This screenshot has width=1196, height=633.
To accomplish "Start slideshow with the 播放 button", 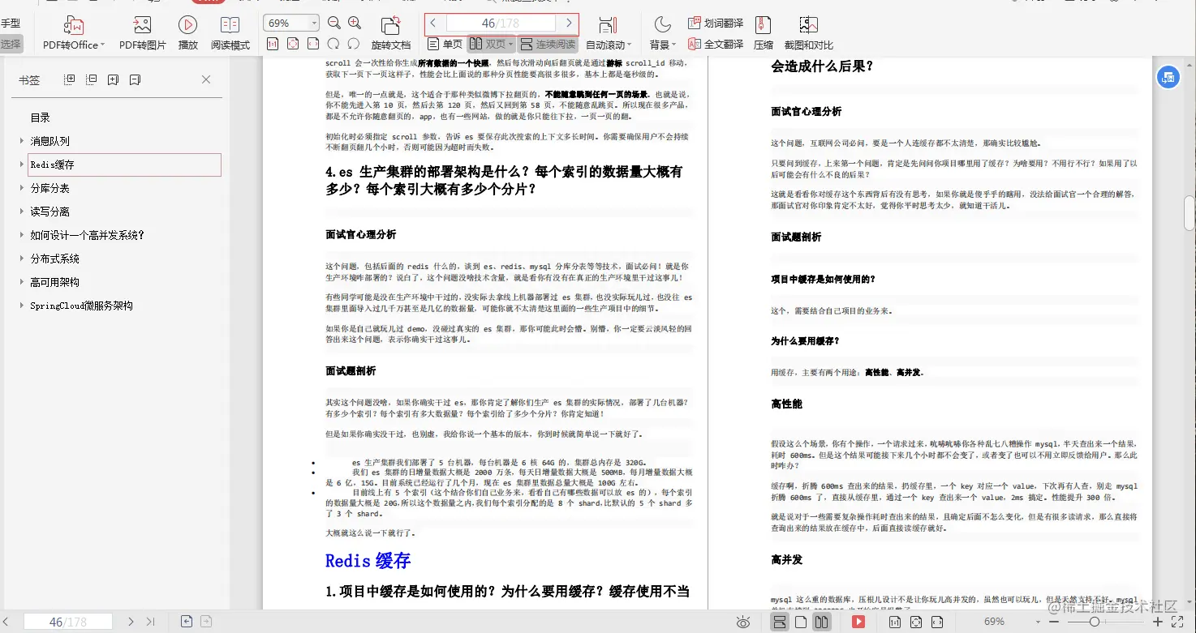I will [x=187, y=33].
